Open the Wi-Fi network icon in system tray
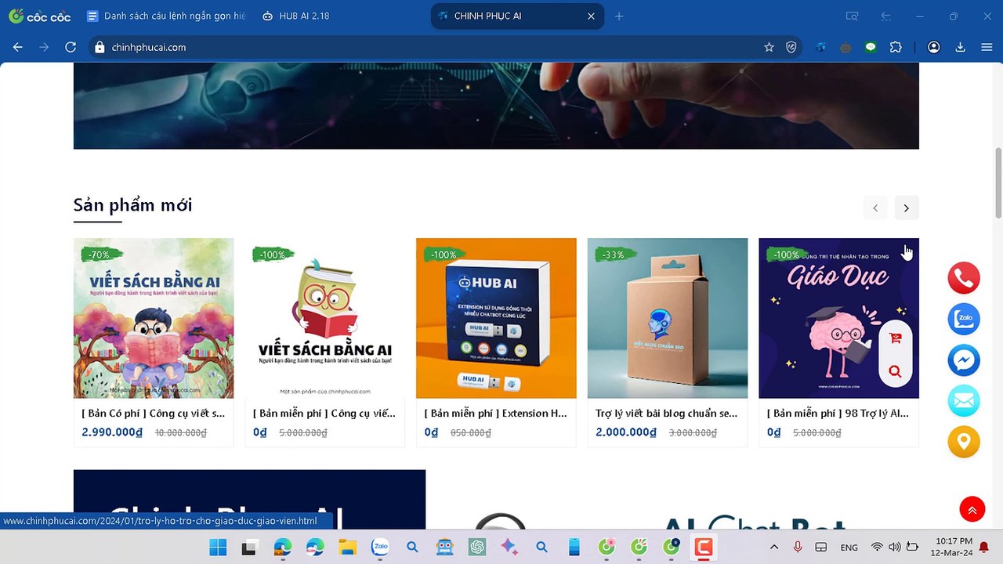This screenshot has width=1003, height=564. click(x=877, y=547)
